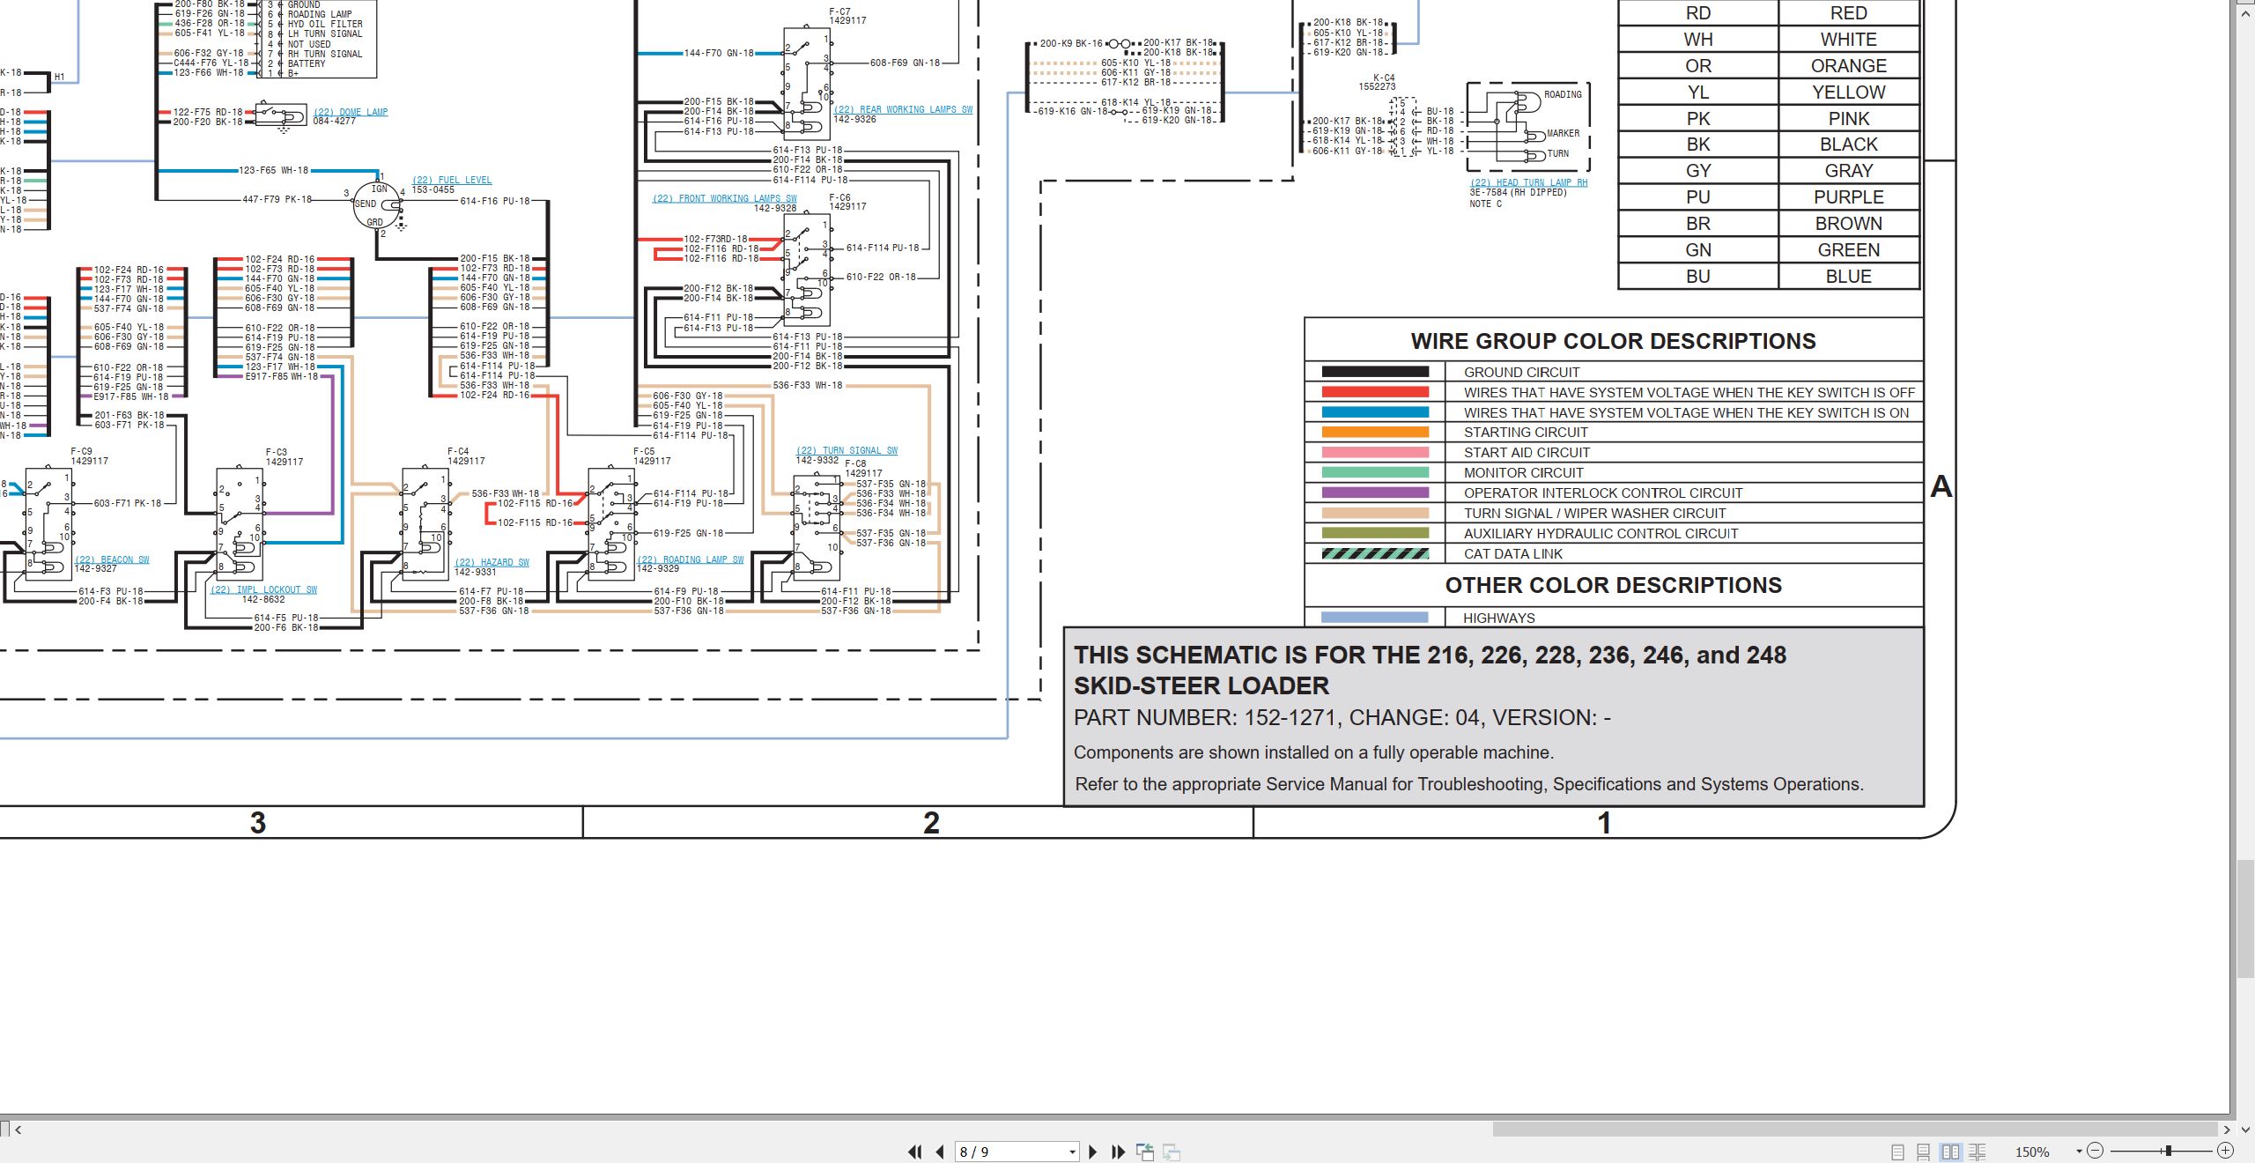Viewport: 2255px width, 1163px height.
Task: Click the green MONITOR CIRCUIT swatch
Action: [x=1375, y=472]
